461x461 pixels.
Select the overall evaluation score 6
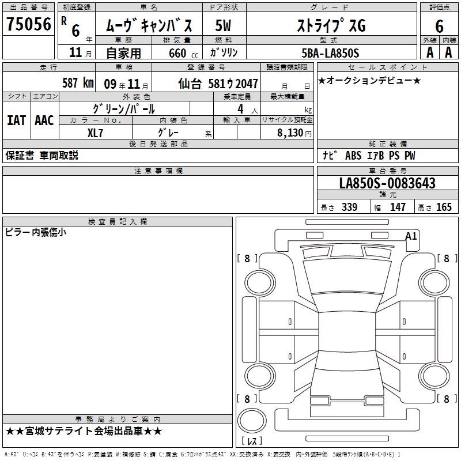point(439,26)
